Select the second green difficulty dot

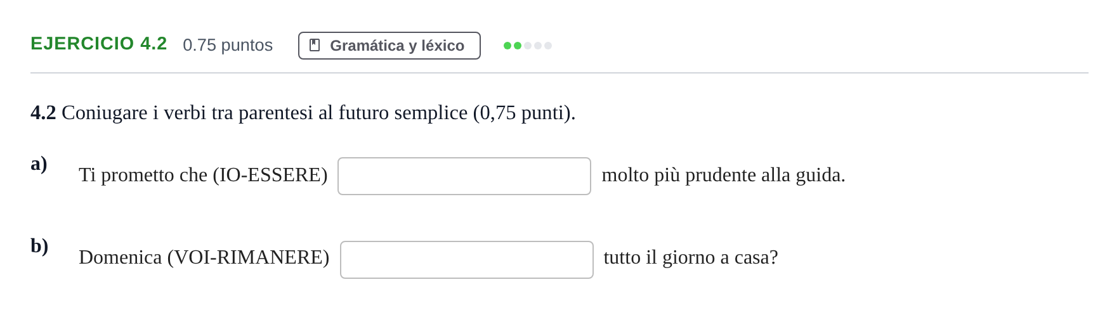tap(518, 46)
